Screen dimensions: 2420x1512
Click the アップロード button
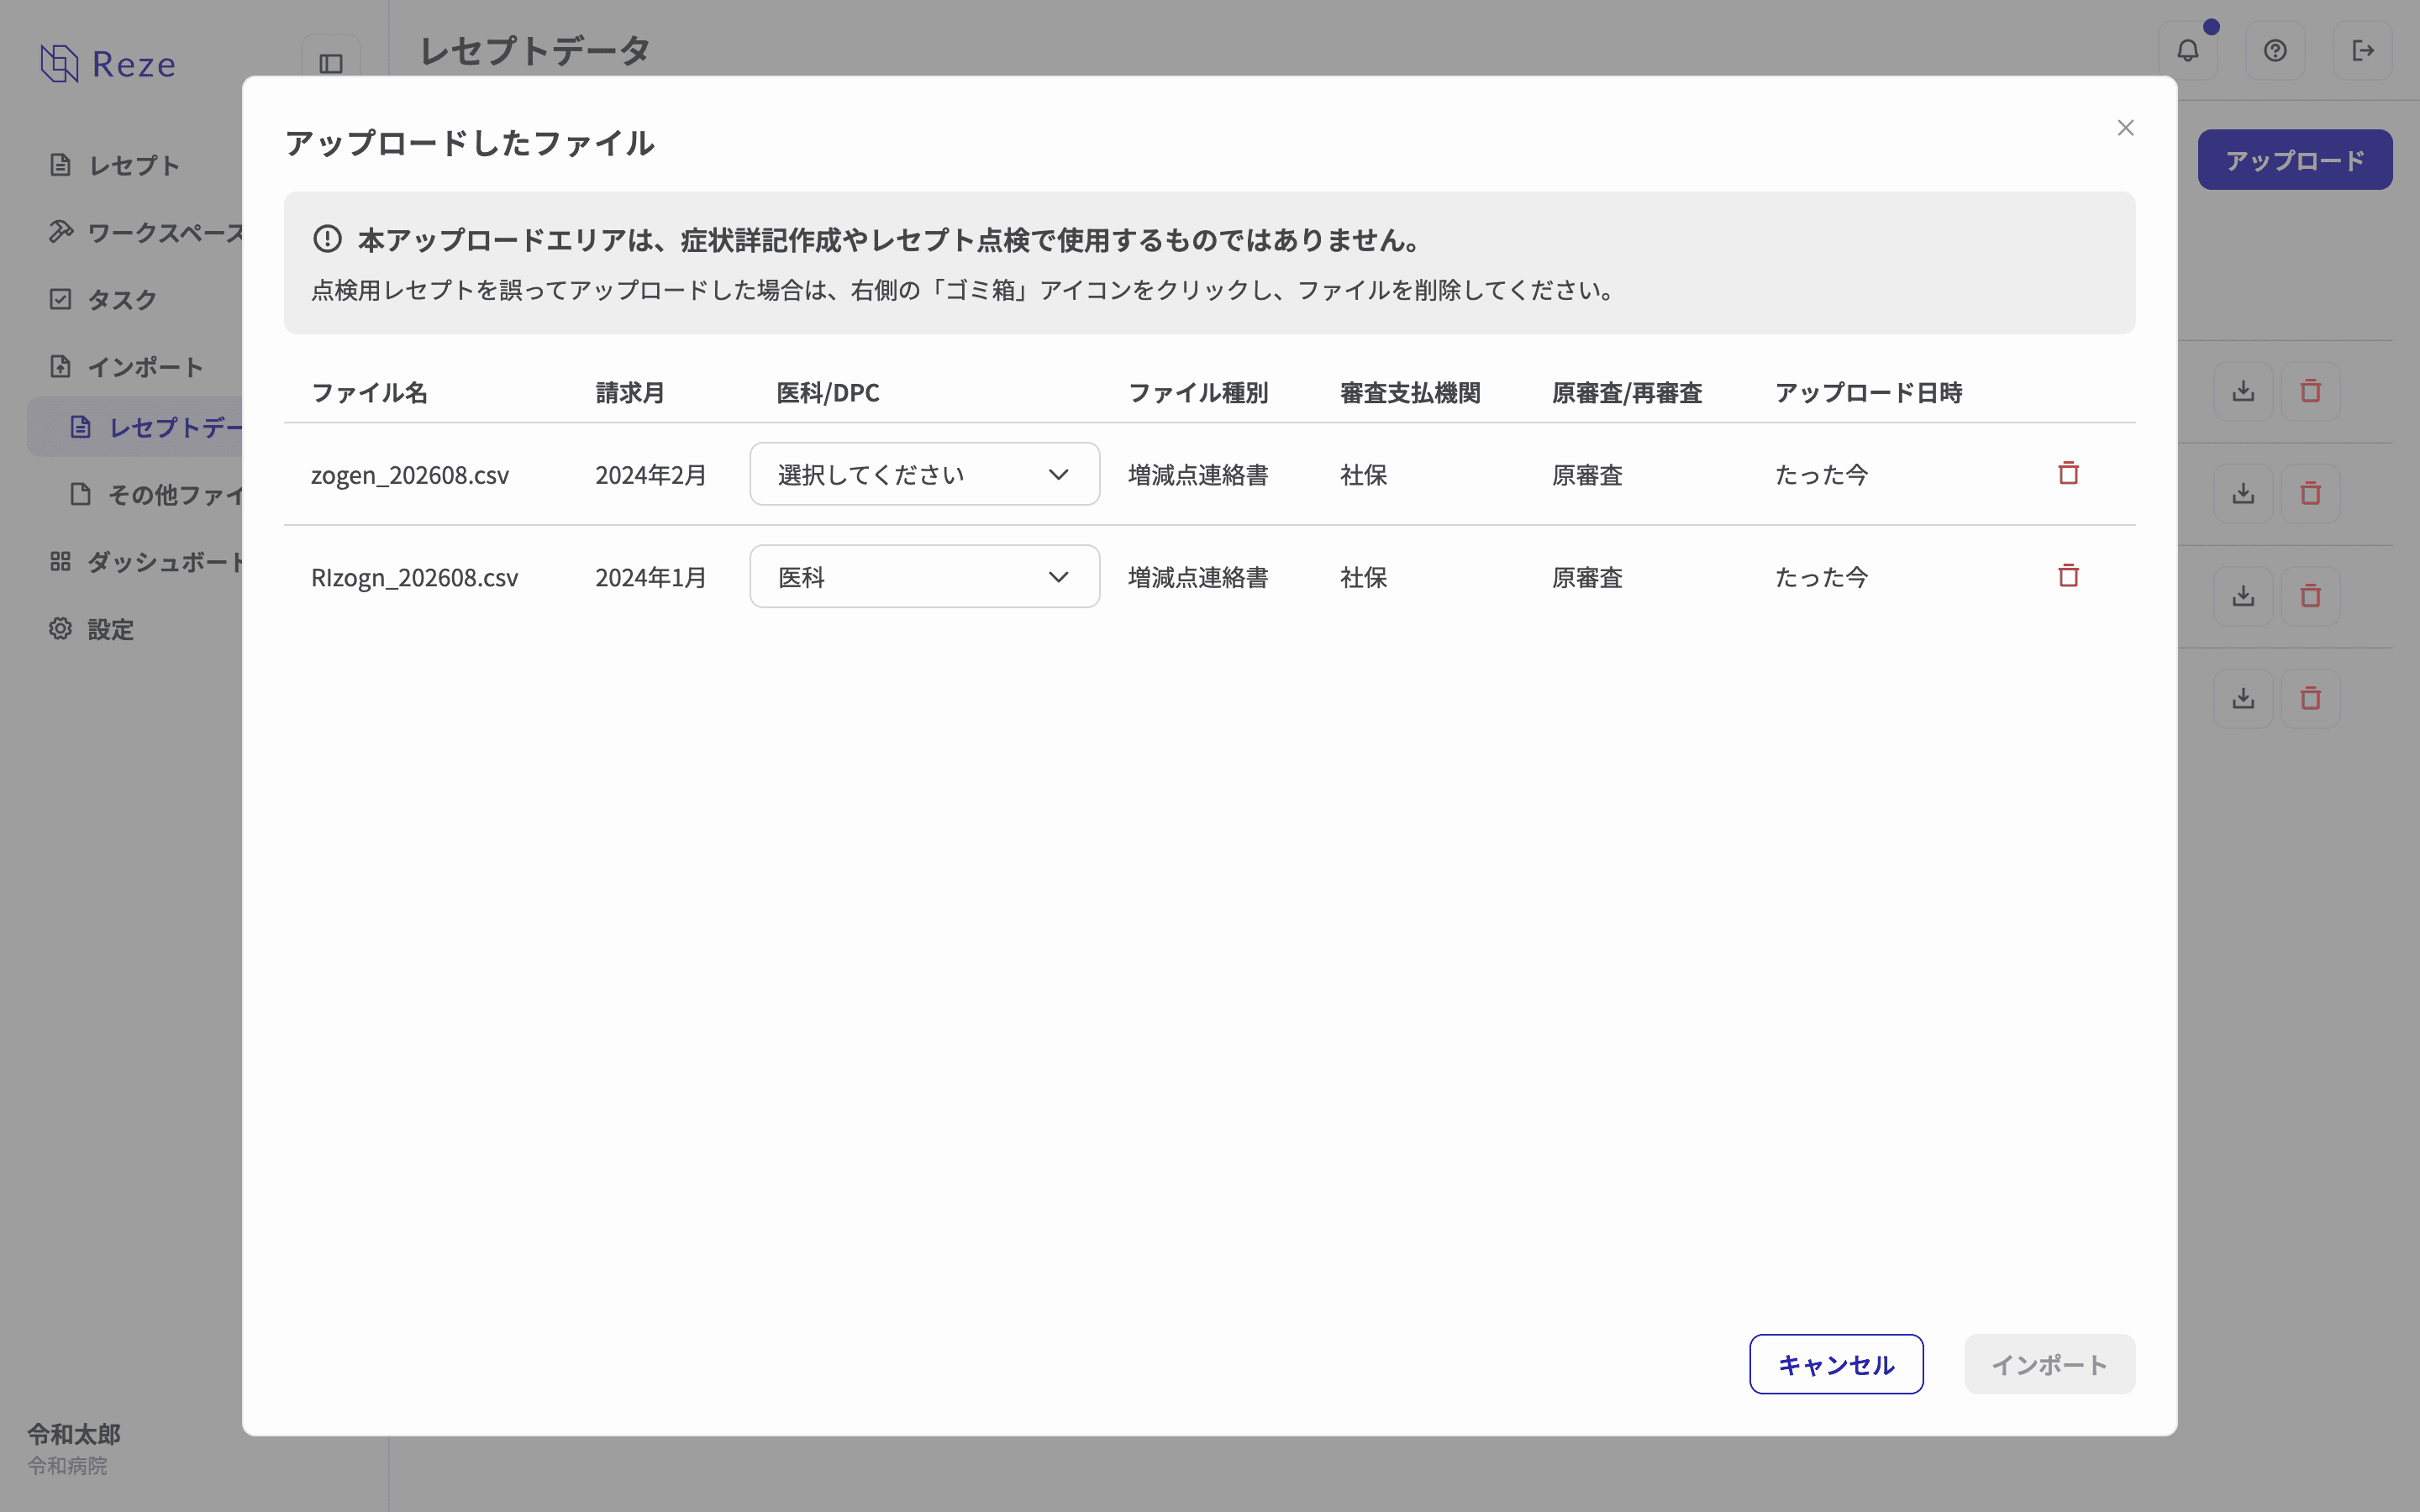pos(2294,160)
